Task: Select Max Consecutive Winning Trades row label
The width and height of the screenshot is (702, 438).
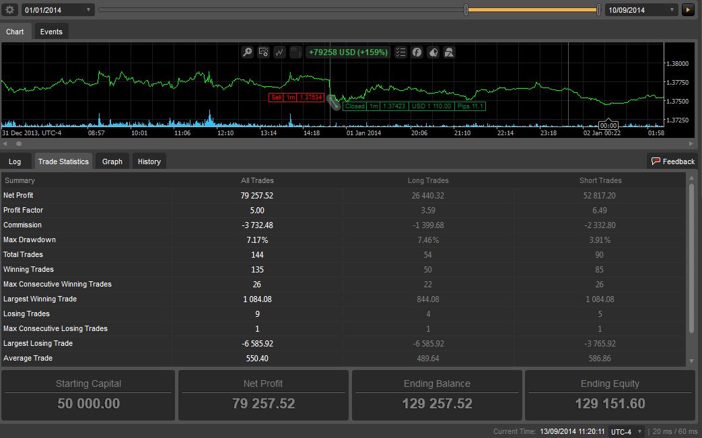Action: tap(57, 284)
